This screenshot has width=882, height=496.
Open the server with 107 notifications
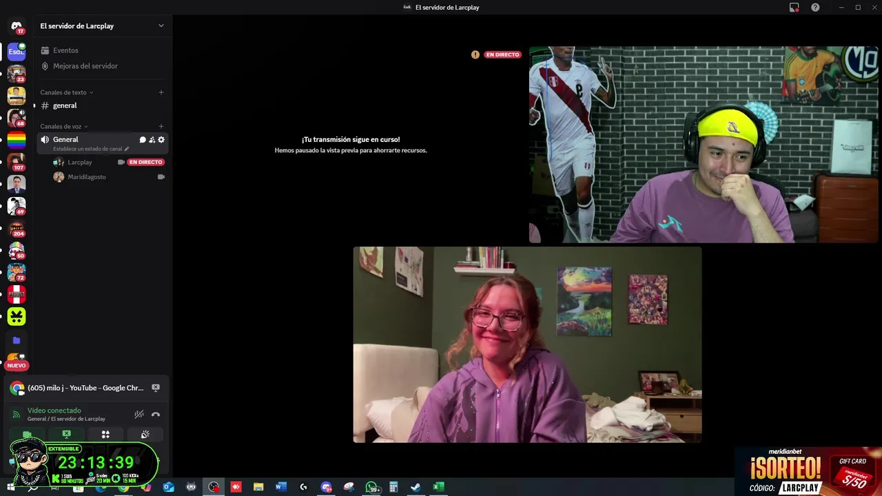coord(17,162)
